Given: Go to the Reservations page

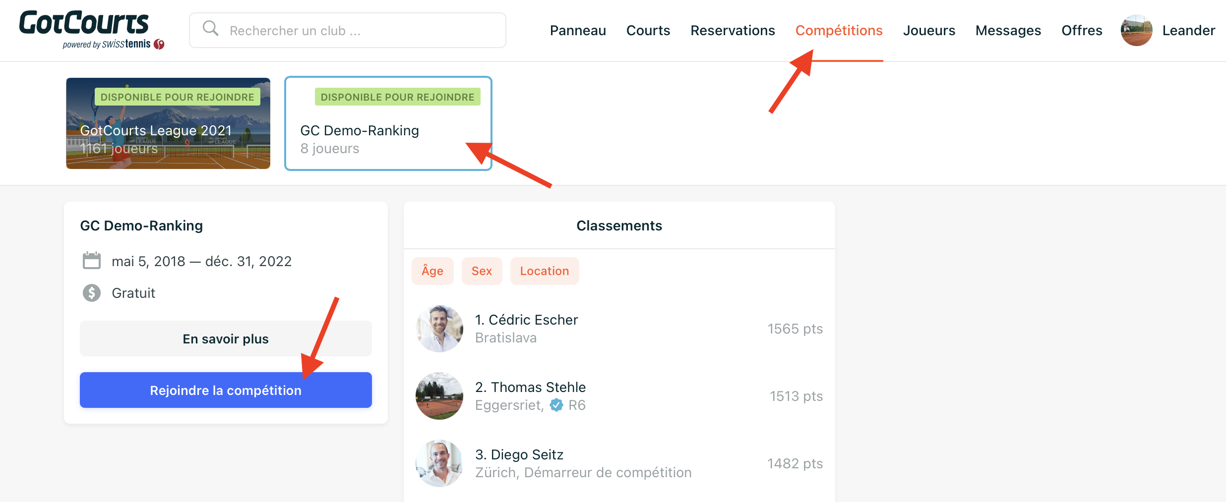Looking at the screenshot, I should [733, 31].
